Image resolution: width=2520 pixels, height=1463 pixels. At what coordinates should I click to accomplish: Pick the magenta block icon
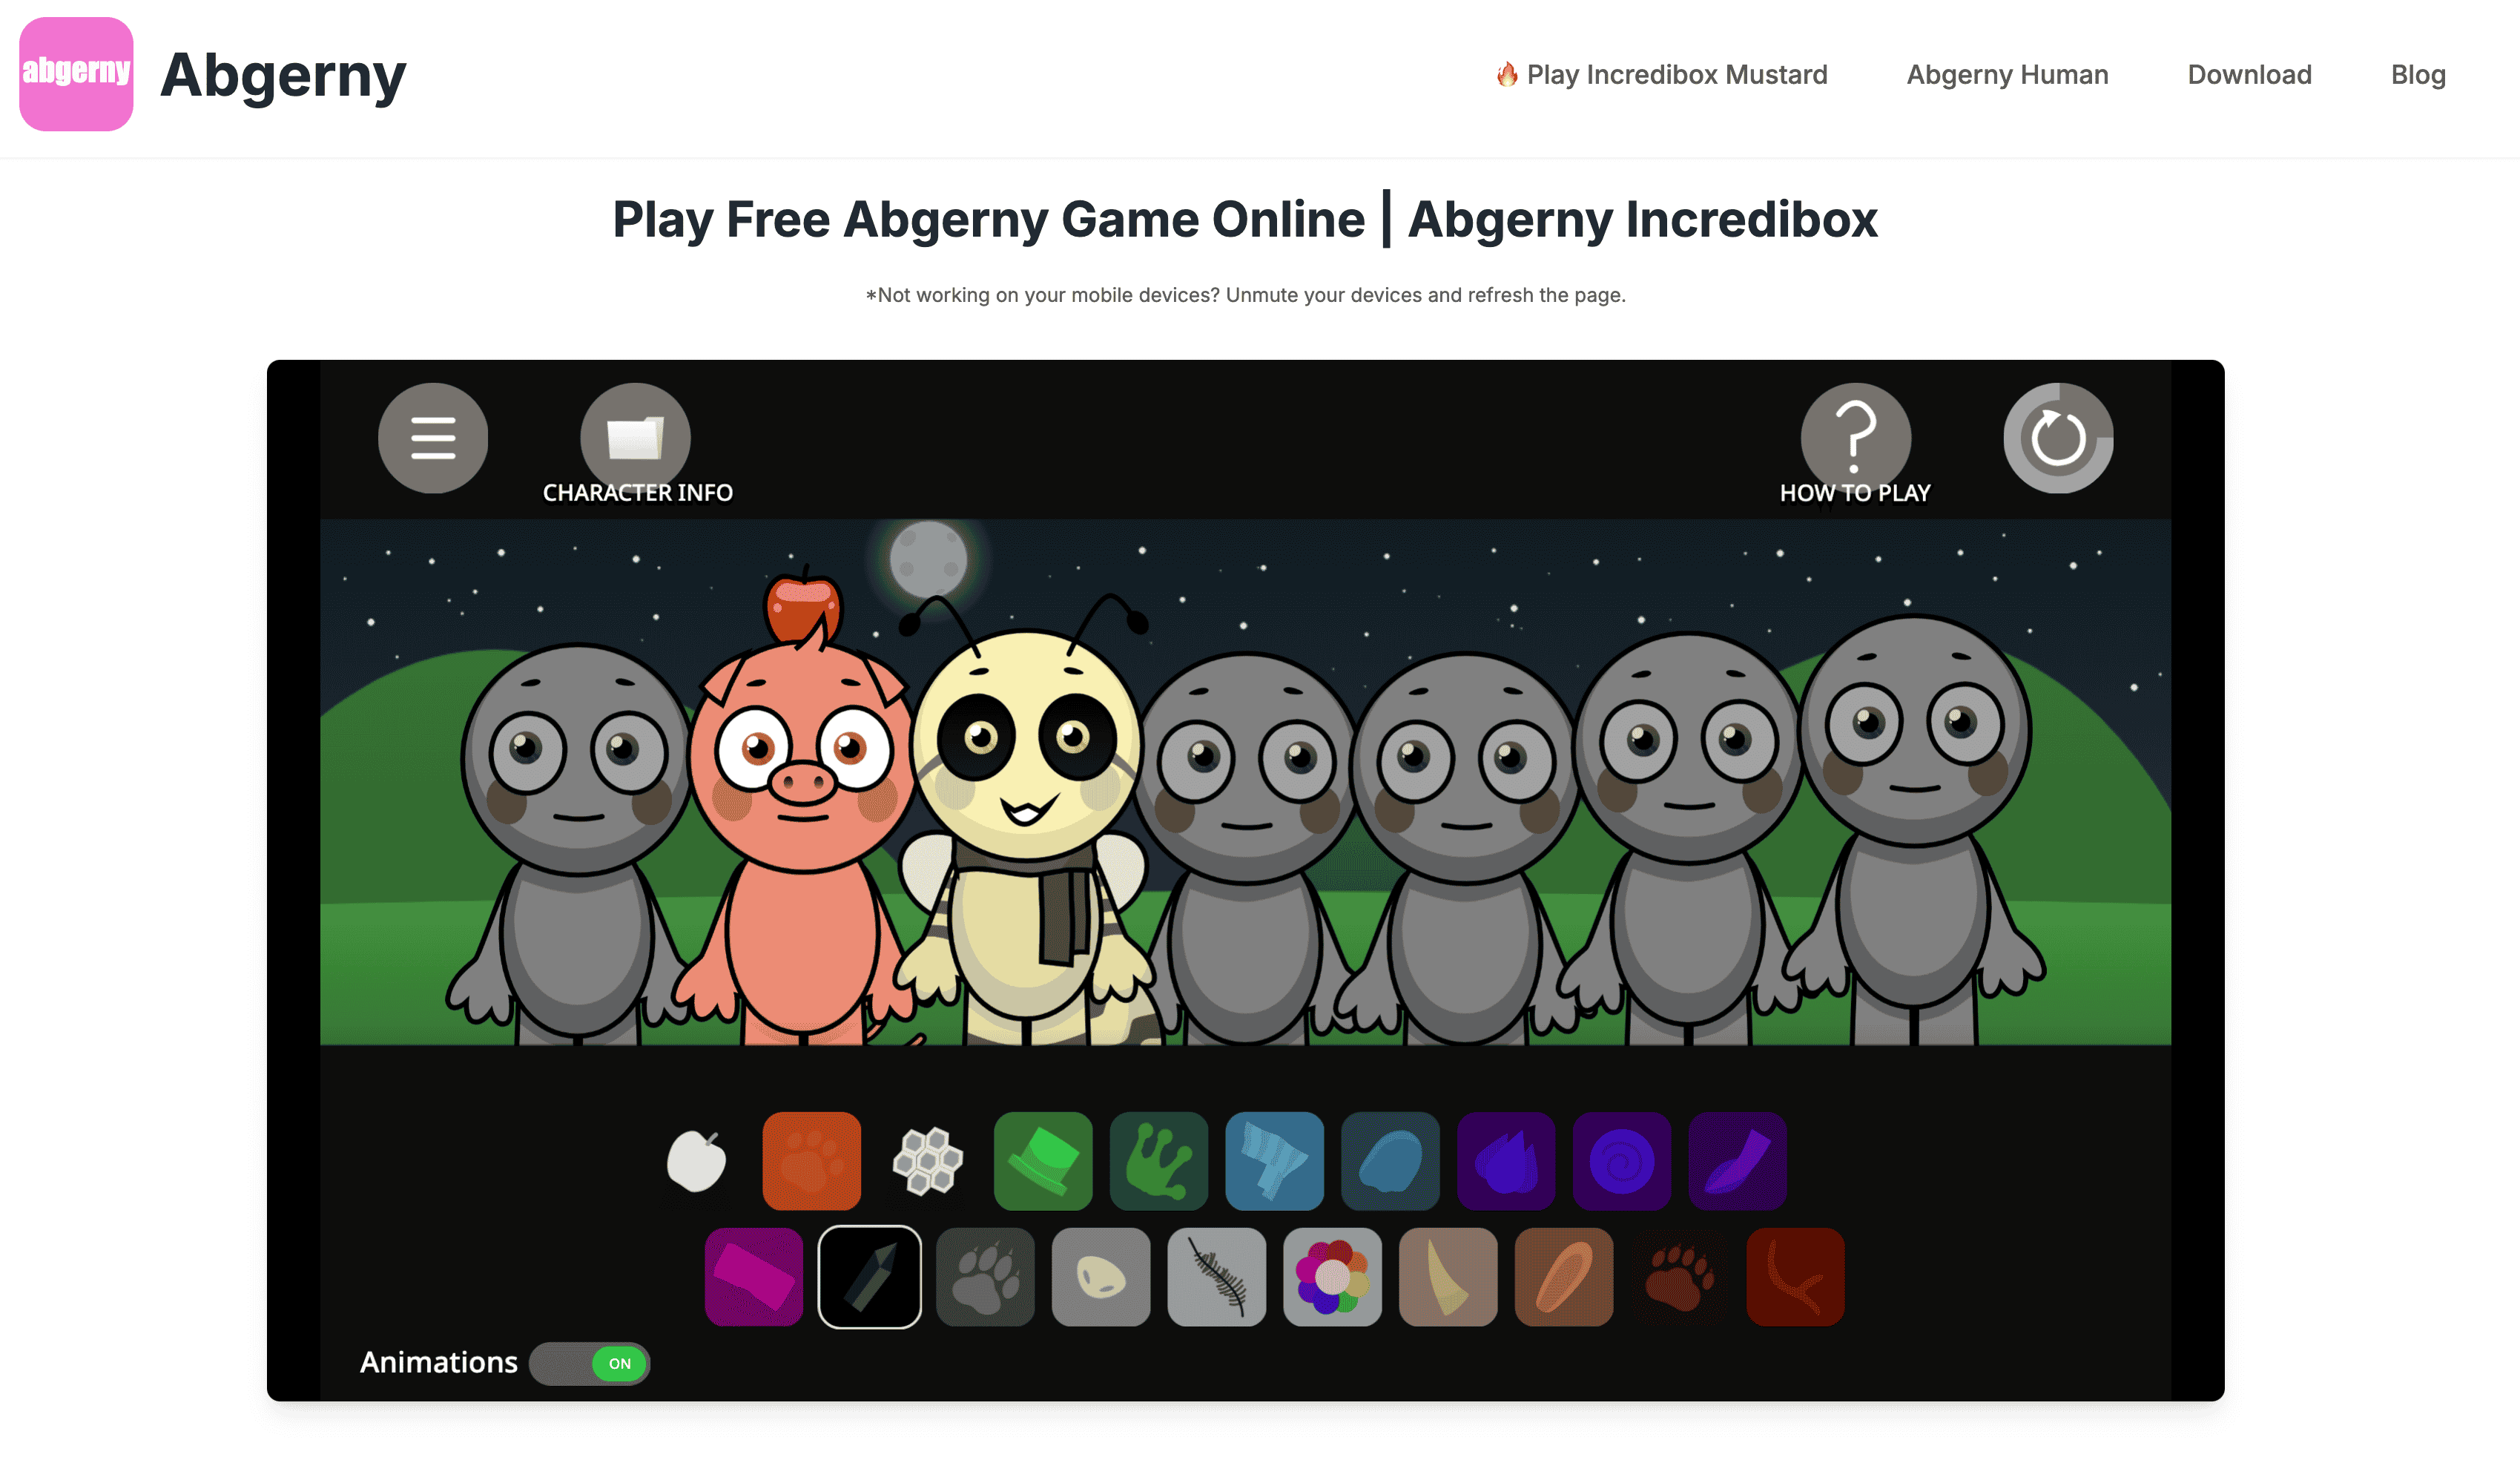pos(754,1277)
